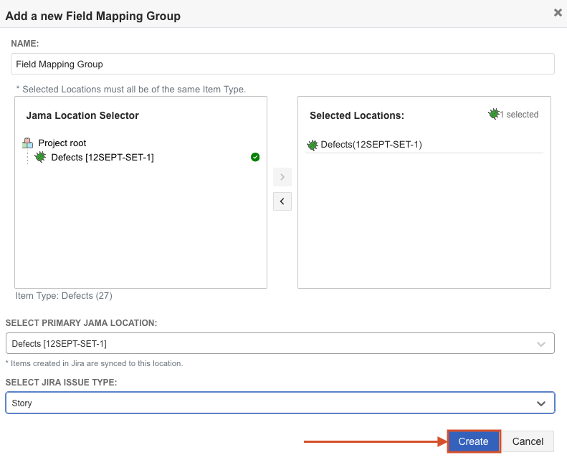Screen dimensions: 567x465
Task: Close the Add Field Mapping Group dialog
Action: click(x=558, y=13)
